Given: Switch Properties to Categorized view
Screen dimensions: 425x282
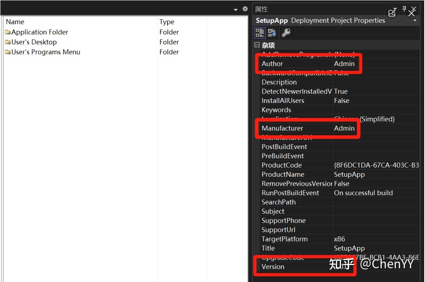Looking at the screenshot, I should pos(260,33).
